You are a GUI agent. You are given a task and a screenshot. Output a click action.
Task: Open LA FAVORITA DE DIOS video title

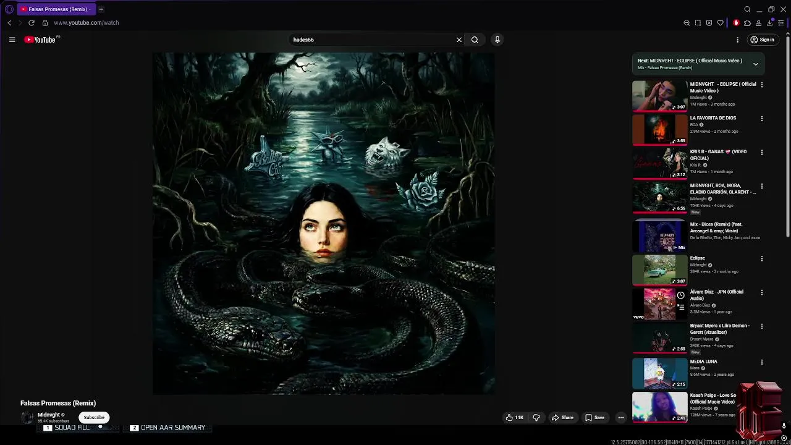coord(713,118)
